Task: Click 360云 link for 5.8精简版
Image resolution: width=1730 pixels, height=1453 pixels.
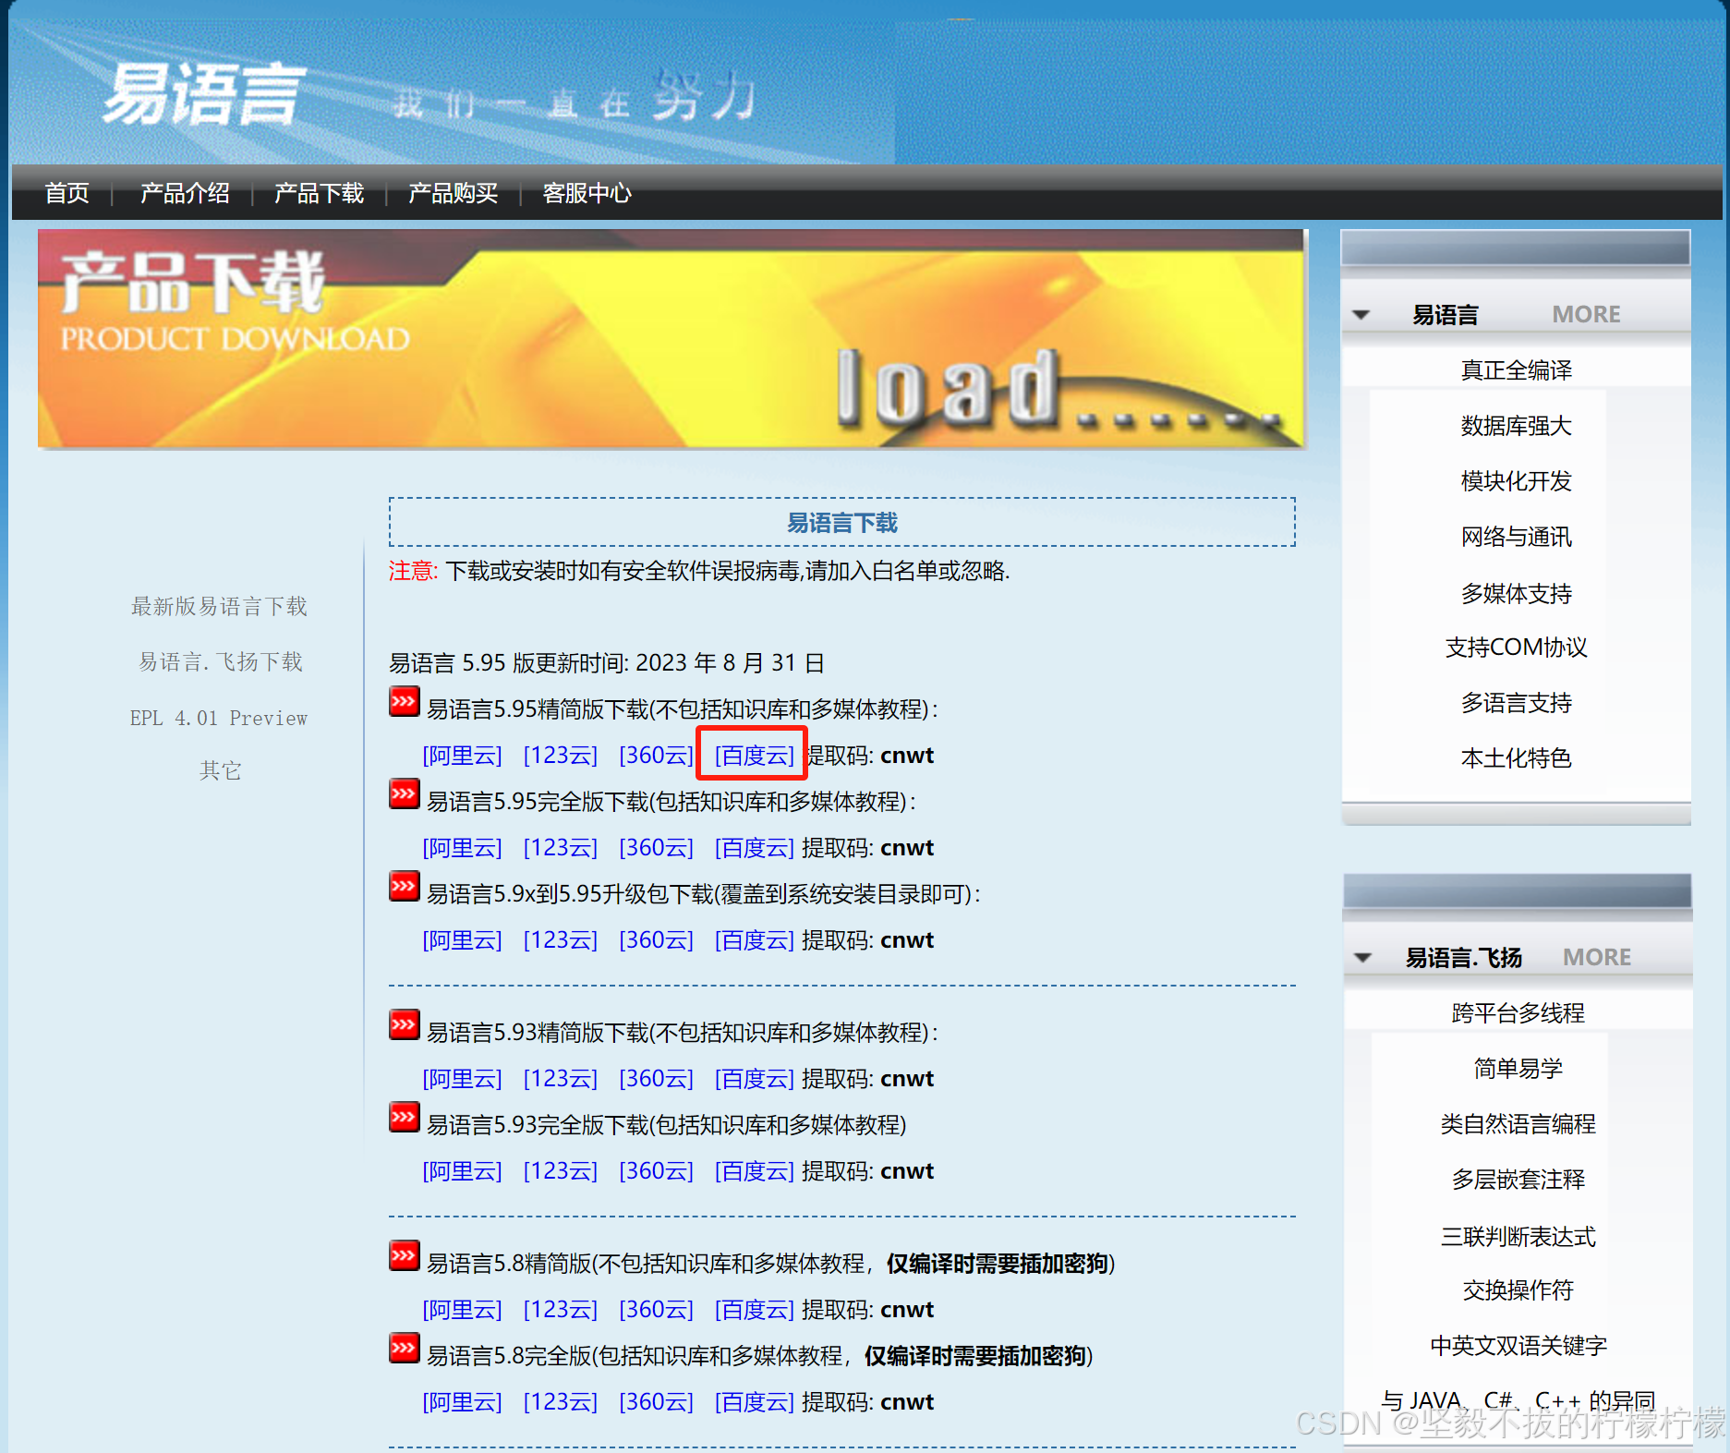Action: point(656,1310)
